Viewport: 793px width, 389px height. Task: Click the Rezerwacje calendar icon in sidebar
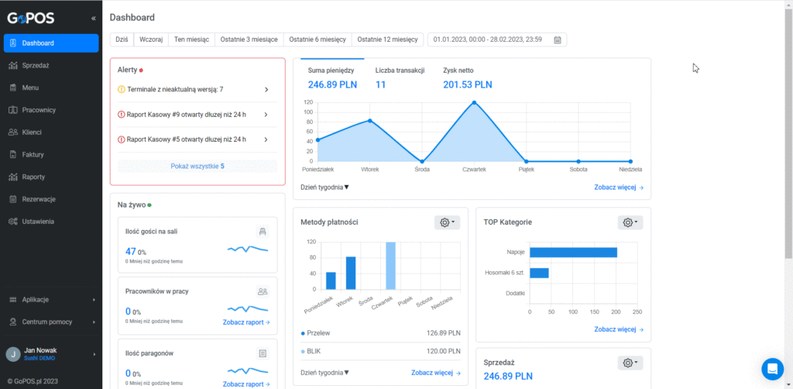(14, 199)
